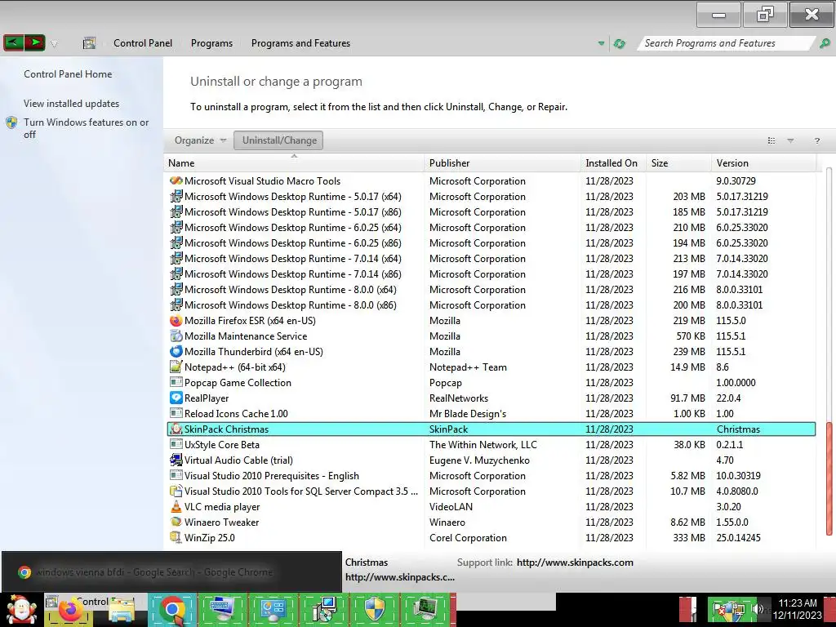The height and width of the screenshot is (627, 836).
Task: Switch to Google Chrome on the taskbar
Action: click(172, 609)
